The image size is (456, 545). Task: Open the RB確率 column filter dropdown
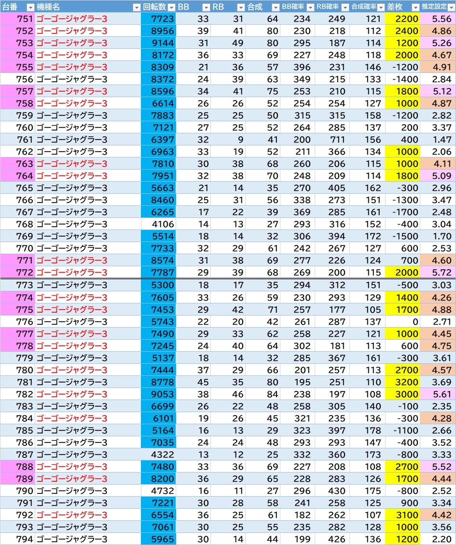point(345,7)
